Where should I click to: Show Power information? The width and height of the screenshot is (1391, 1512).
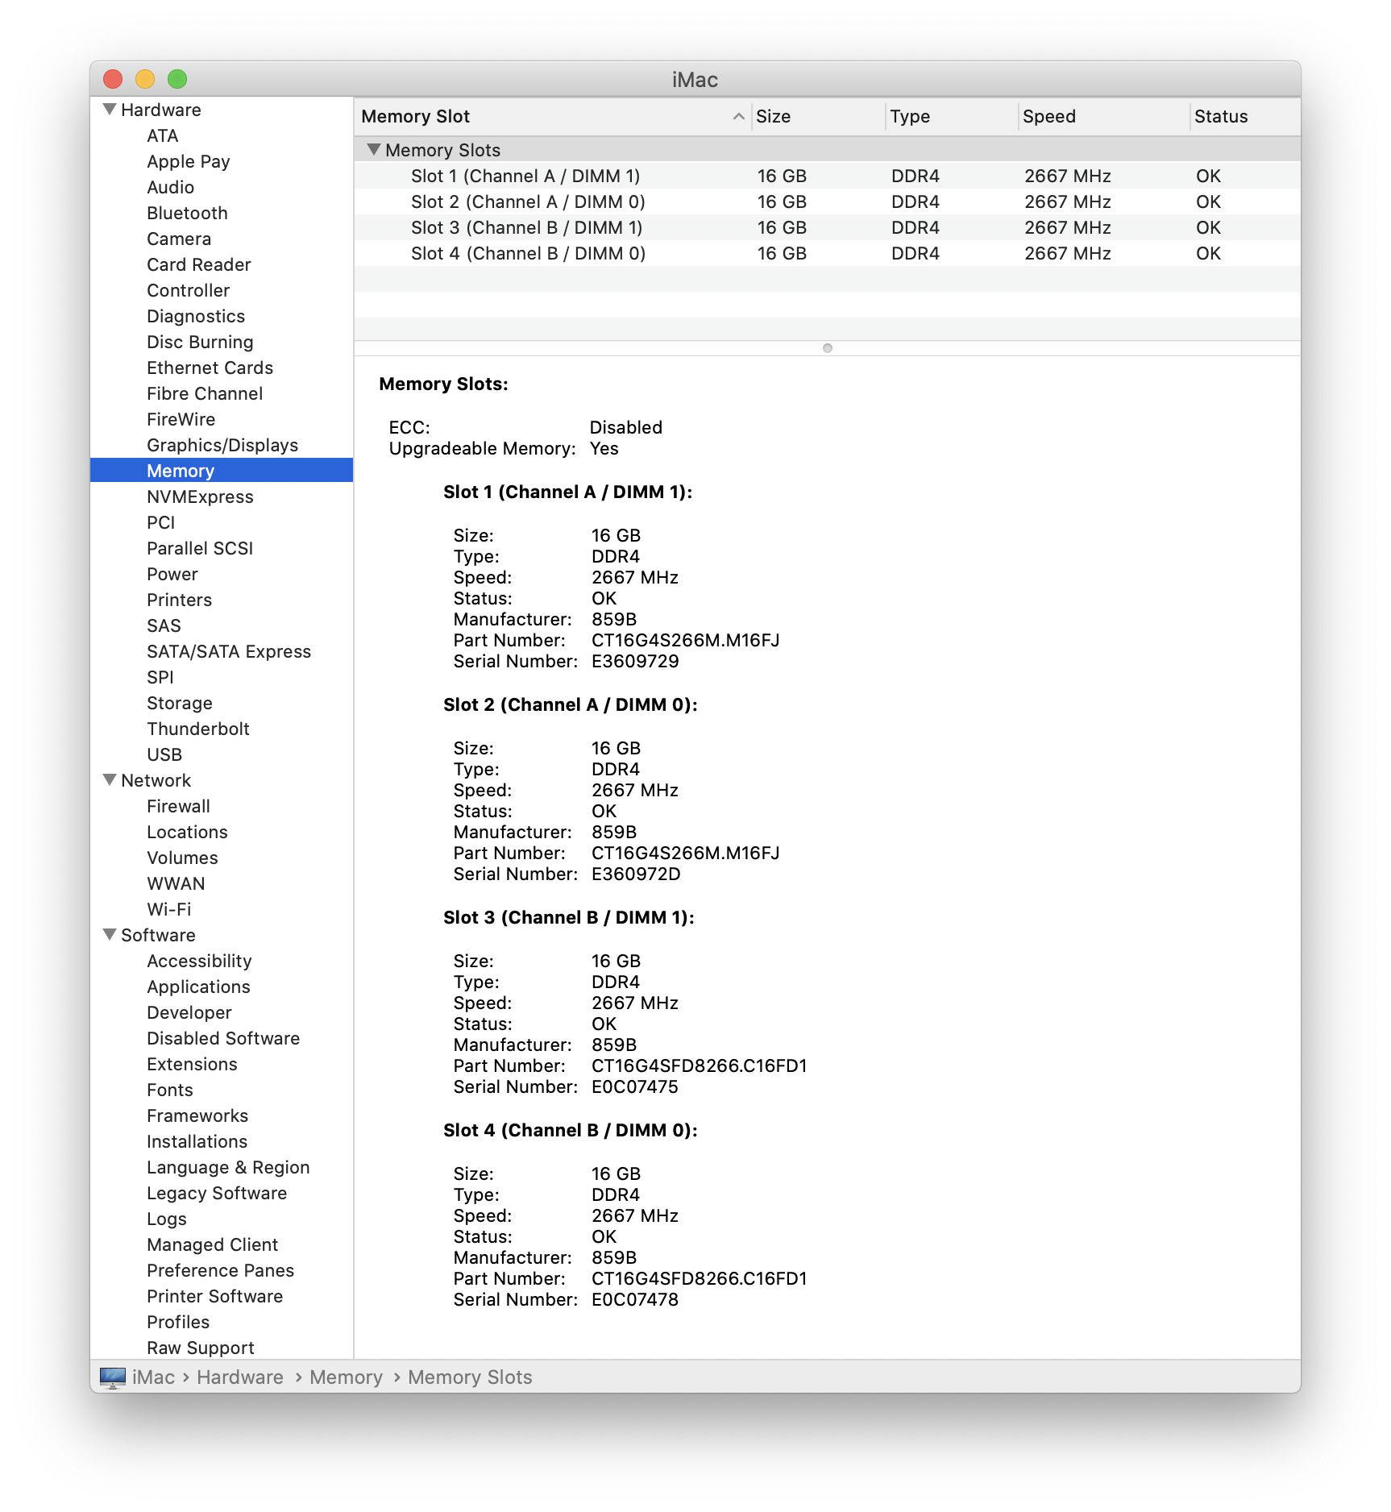click(x=172, y=574)
